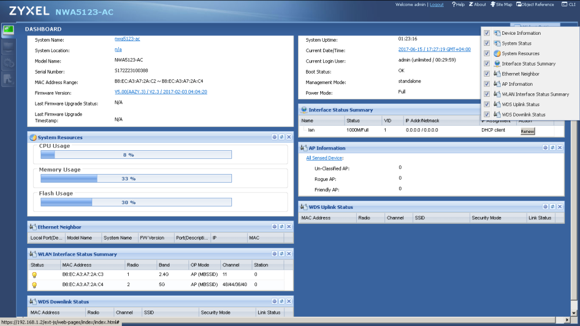
Task: Click the AP Information panel title icon
Action: click(304, 148)
